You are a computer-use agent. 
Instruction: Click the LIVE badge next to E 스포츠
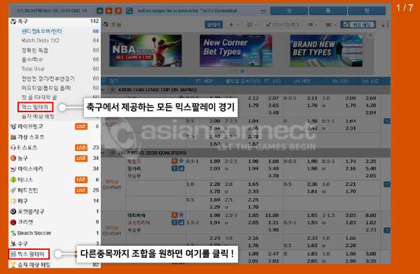tap(81, 148)
